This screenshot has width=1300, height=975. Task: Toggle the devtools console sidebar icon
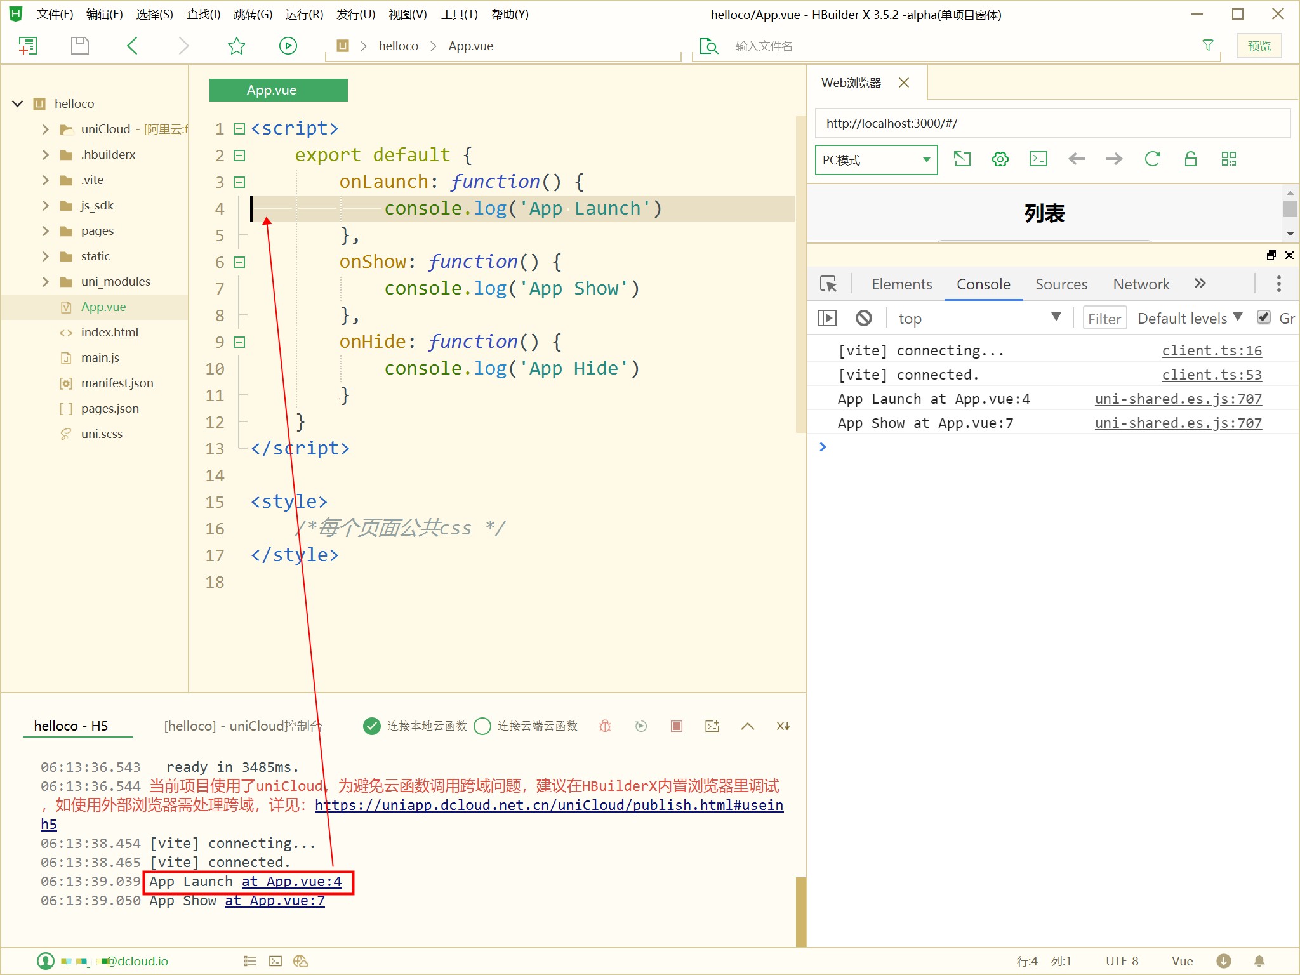point(827,318)
